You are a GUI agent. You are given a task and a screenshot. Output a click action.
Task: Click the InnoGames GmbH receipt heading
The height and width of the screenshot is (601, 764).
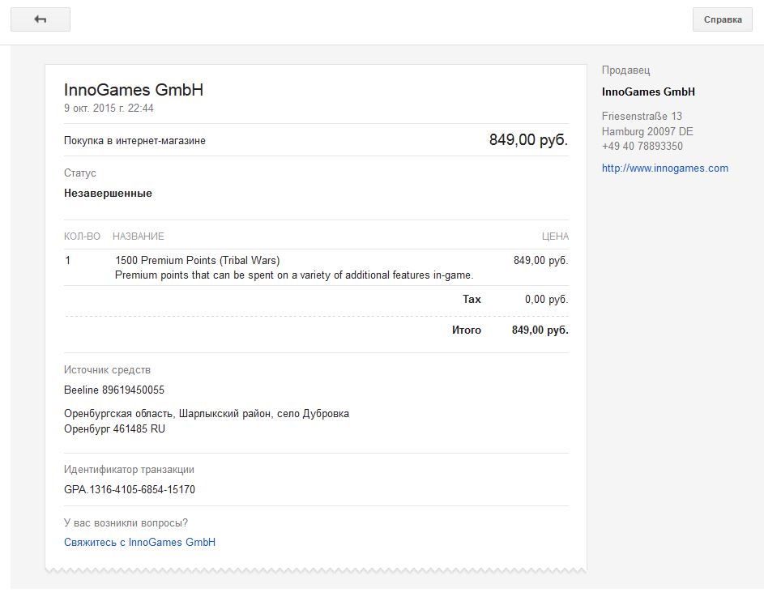click(134, 90)
